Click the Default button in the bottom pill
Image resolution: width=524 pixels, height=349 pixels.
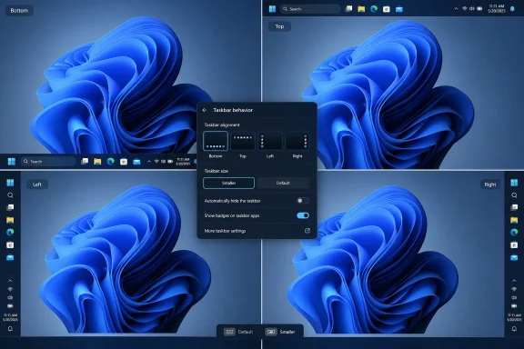[239, 332]
